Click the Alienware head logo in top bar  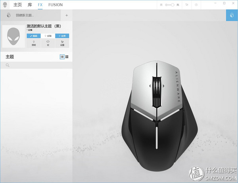5,5
